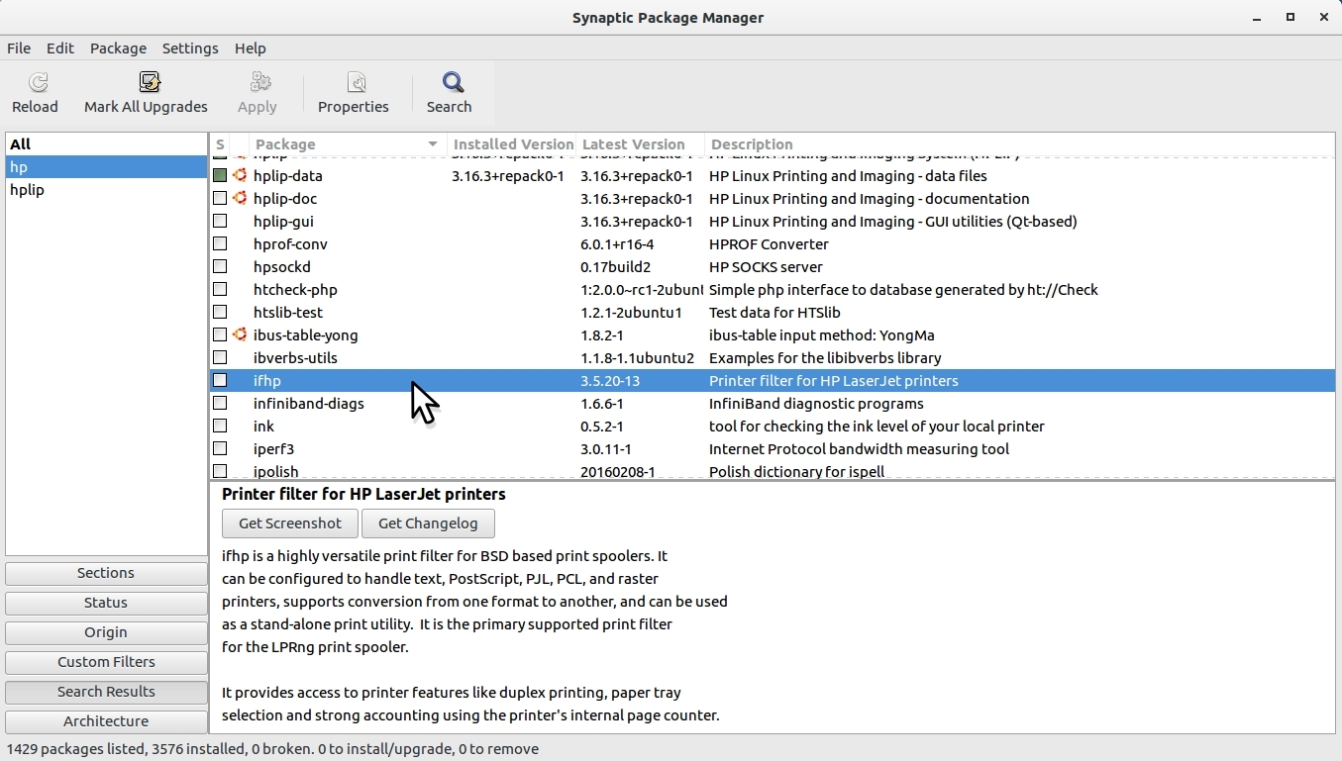
Task: Click the Get Changelog button
Action: coord(428,523)
